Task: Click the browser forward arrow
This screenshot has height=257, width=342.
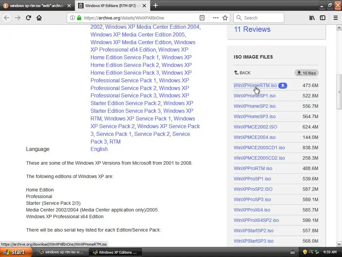Action: coord(18,18)
